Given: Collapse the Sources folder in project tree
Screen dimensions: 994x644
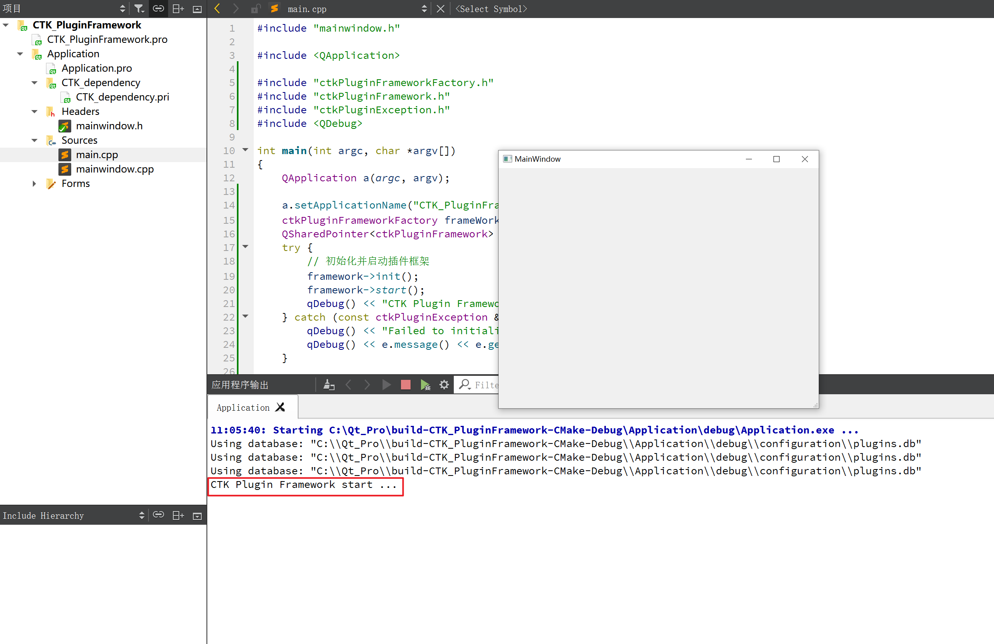Looking at the screenshot, I should click(x=34, y=140).
